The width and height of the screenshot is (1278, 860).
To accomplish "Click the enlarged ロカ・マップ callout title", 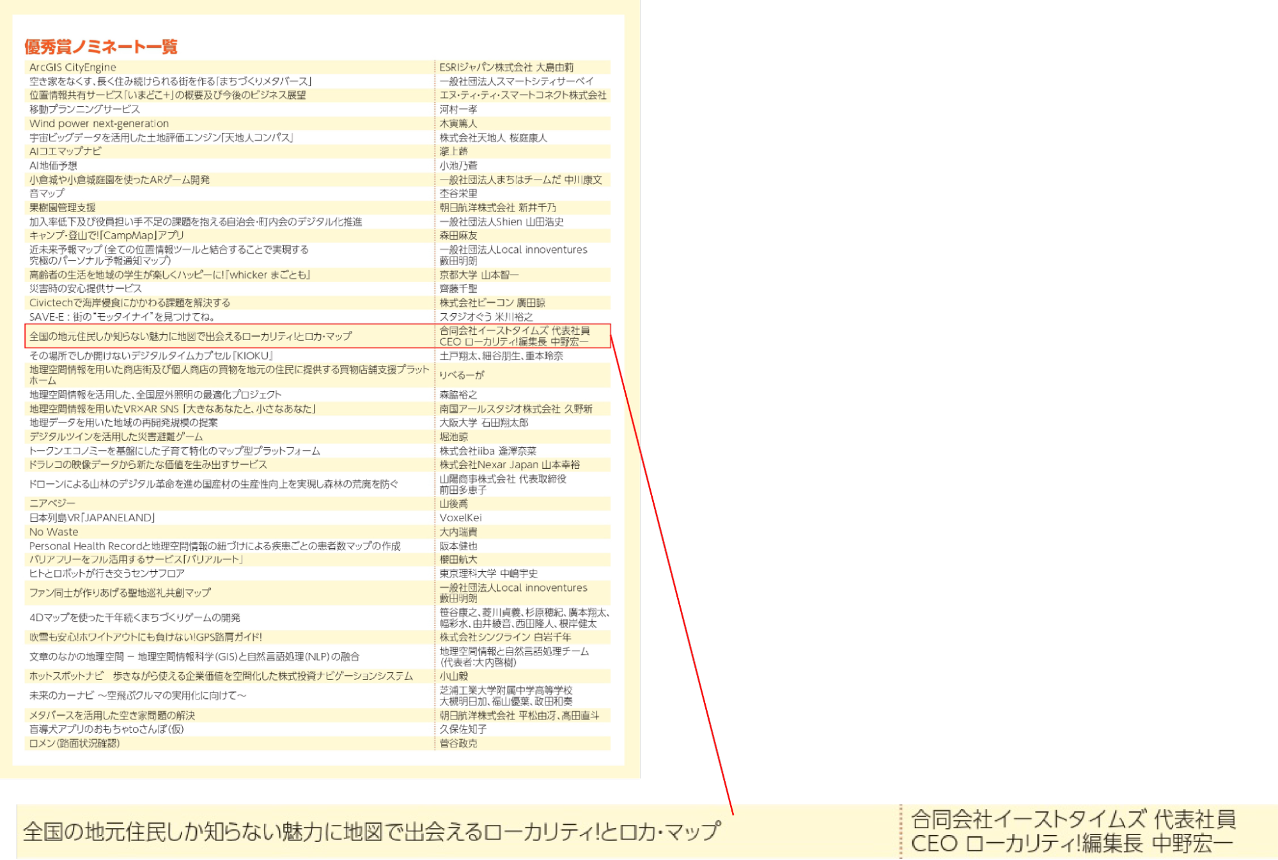I will 371,832.
